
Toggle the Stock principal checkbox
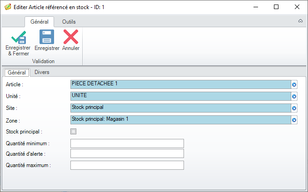point(73,131)
